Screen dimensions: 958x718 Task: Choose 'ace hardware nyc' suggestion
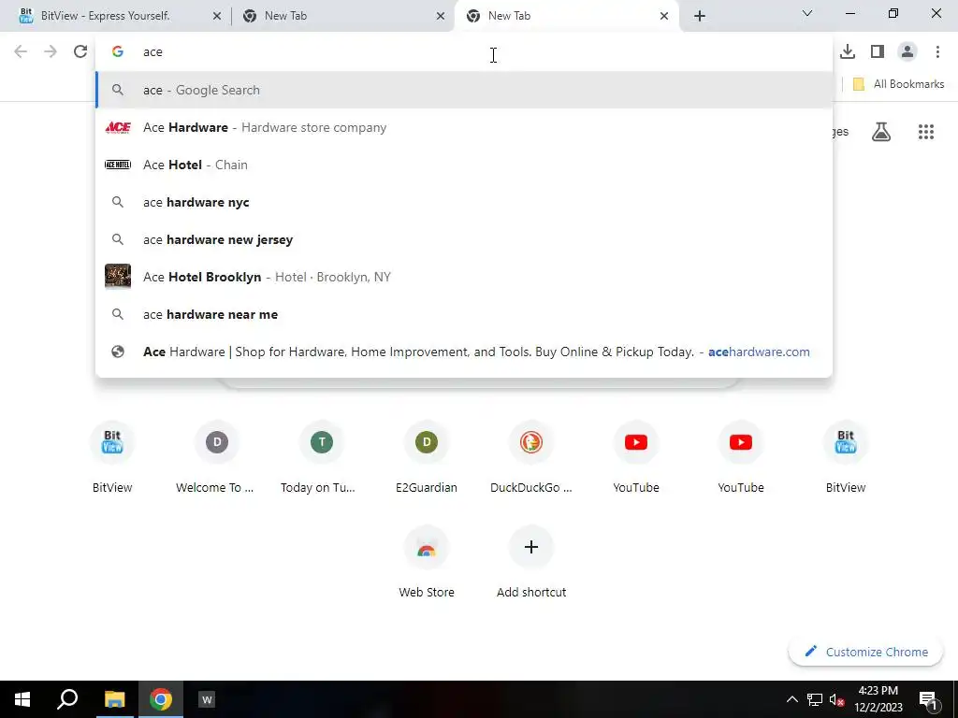(x=464, y=202)
